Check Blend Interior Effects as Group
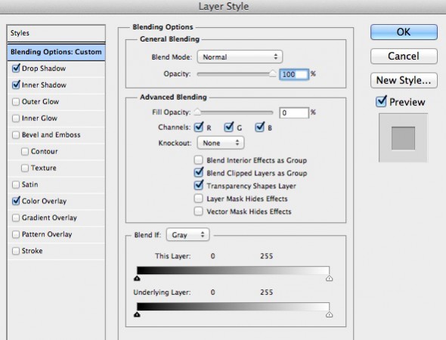The height and width of the screenshot is (340, 446). pyautogui.click(x=199, y=160)
